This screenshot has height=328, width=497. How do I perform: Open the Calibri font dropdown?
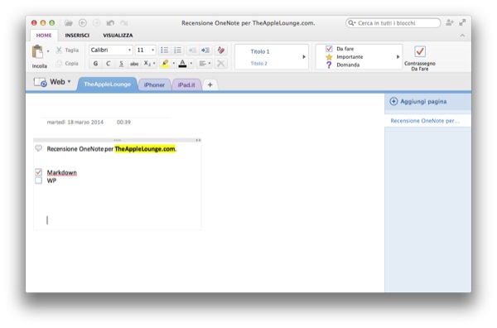(x=129, y=50)
